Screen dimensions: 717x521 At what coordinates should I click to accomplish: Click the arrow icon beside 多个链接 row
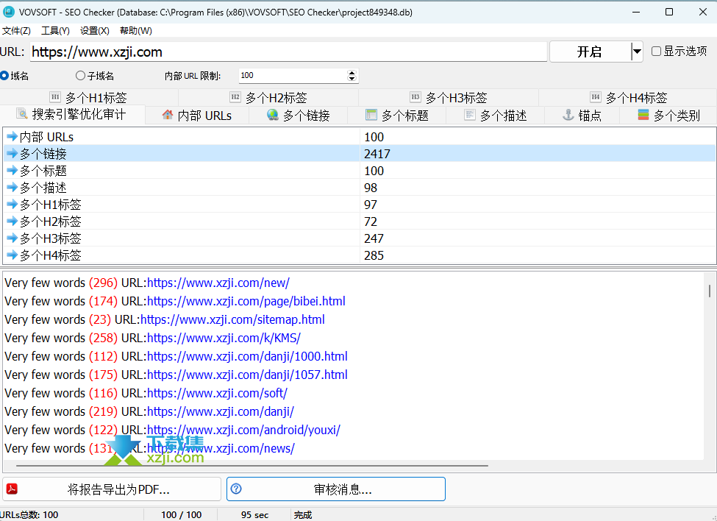tap(12, 153)
